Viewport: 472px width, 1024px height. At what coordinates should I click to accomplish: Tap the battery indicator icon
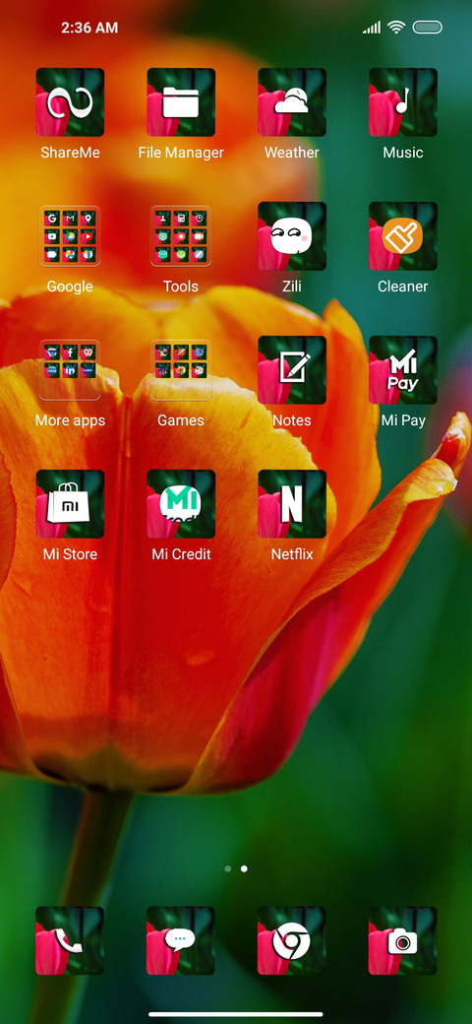[428, 28]
